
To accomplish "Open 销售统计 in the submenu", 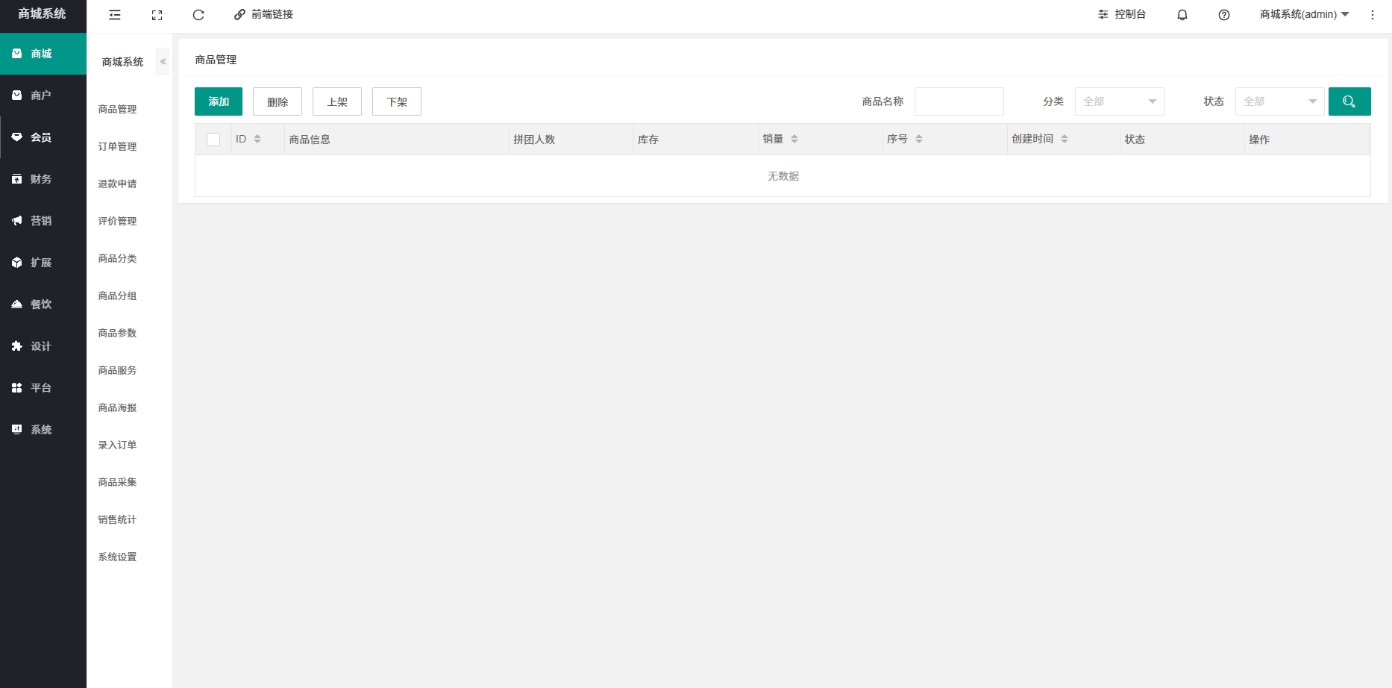I will (117, 519).
